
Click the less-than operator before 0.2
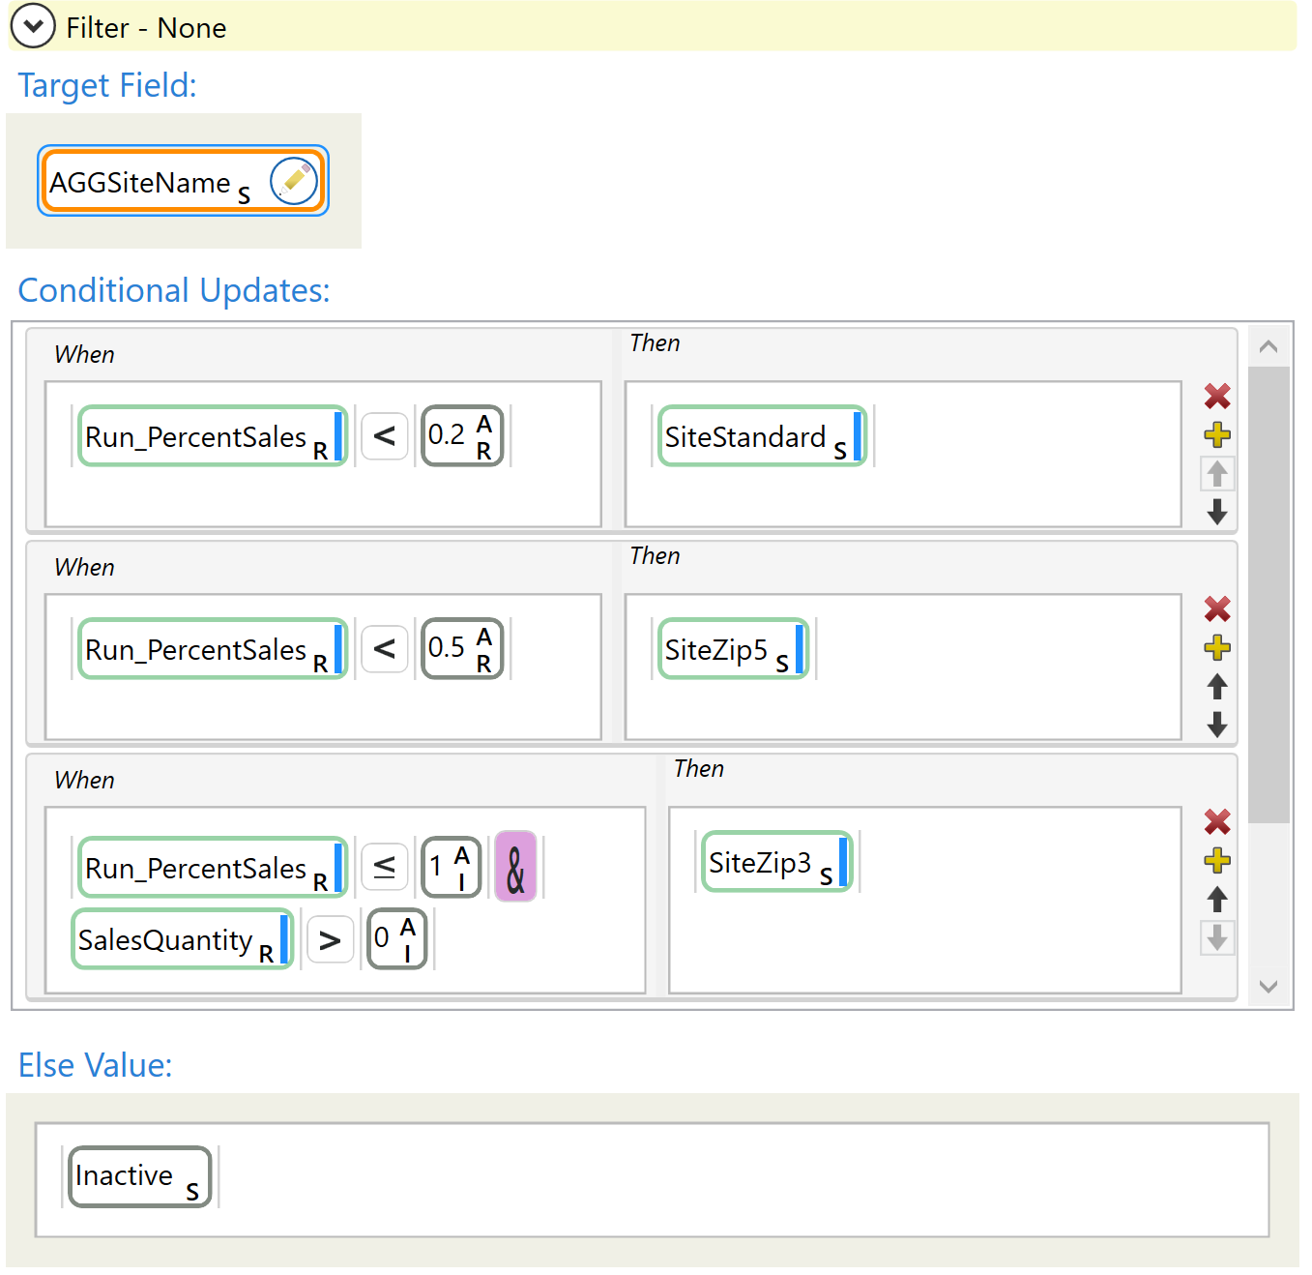(384, 435)
